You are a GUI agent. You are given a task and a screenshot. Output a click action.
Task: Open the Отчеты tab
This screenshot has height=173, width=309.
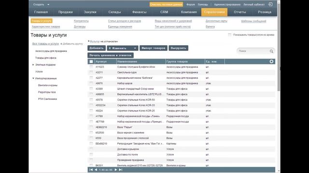point(240,12)
